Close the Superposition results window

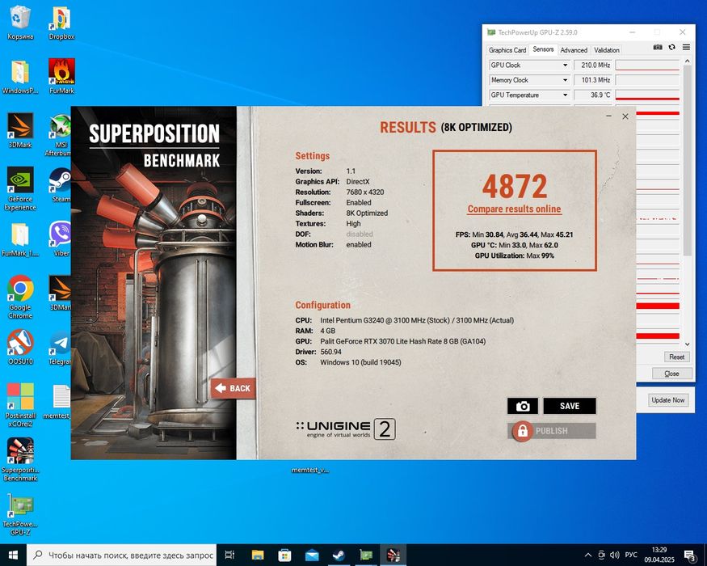[x=625, y=116]
